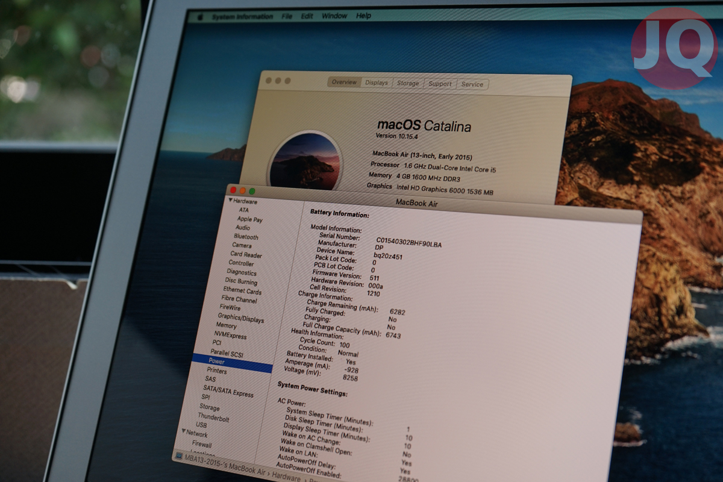Select USB in the sidebar

pos(201,425)
